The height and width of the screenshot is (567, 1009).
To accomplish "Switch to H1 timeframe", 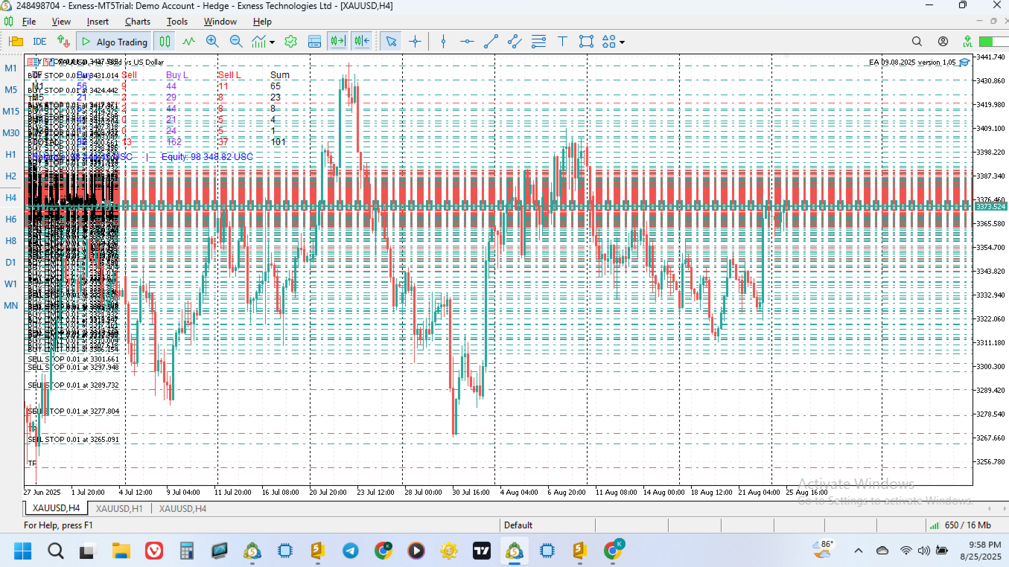I will pyautogui.click(x=10, y=155).
